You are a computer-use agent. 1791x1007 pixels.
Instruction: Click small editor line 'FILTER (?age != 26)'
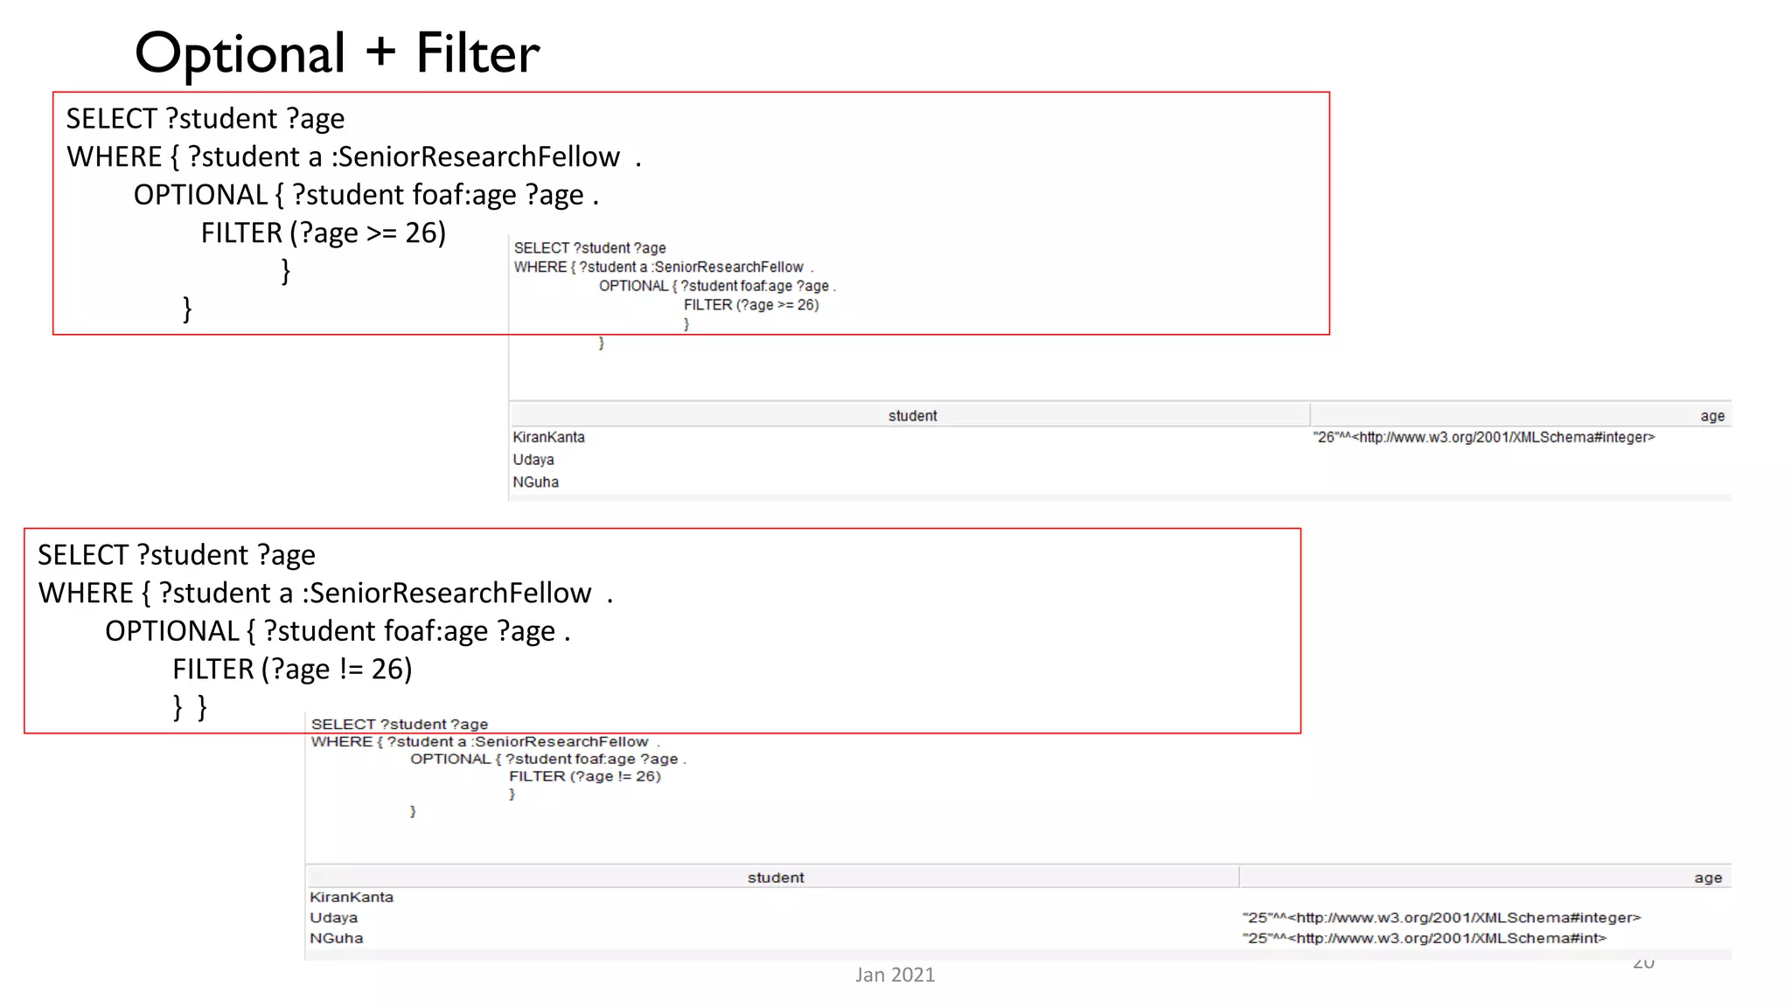(x=585, y=776)
